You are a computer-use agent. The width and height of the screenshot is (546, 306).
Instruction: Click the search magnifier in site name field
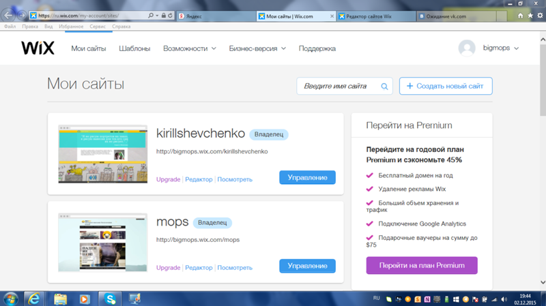tap(384, 87)
